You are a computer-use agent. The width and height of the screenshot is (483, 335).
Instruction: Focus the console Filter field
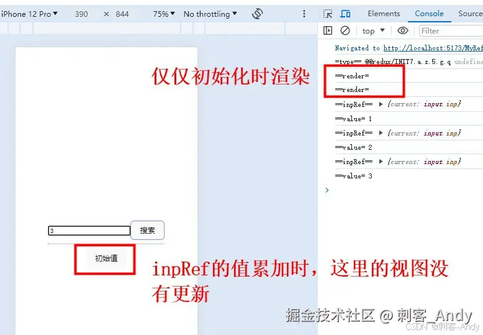(x=451, y=31)
